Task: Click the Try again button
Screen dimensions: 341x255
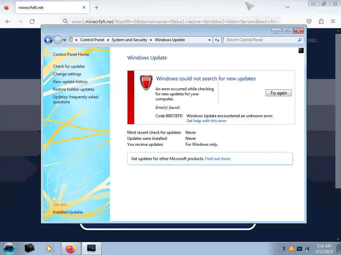Action: tap(278, 93)
